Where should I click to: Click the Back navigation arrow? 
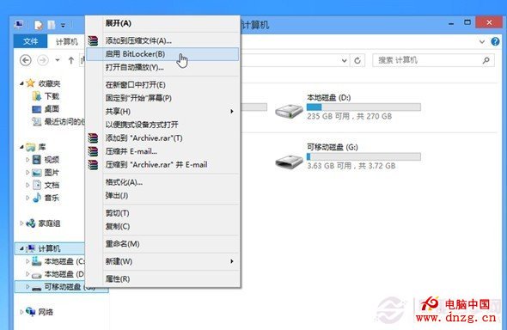click(26, 60)
